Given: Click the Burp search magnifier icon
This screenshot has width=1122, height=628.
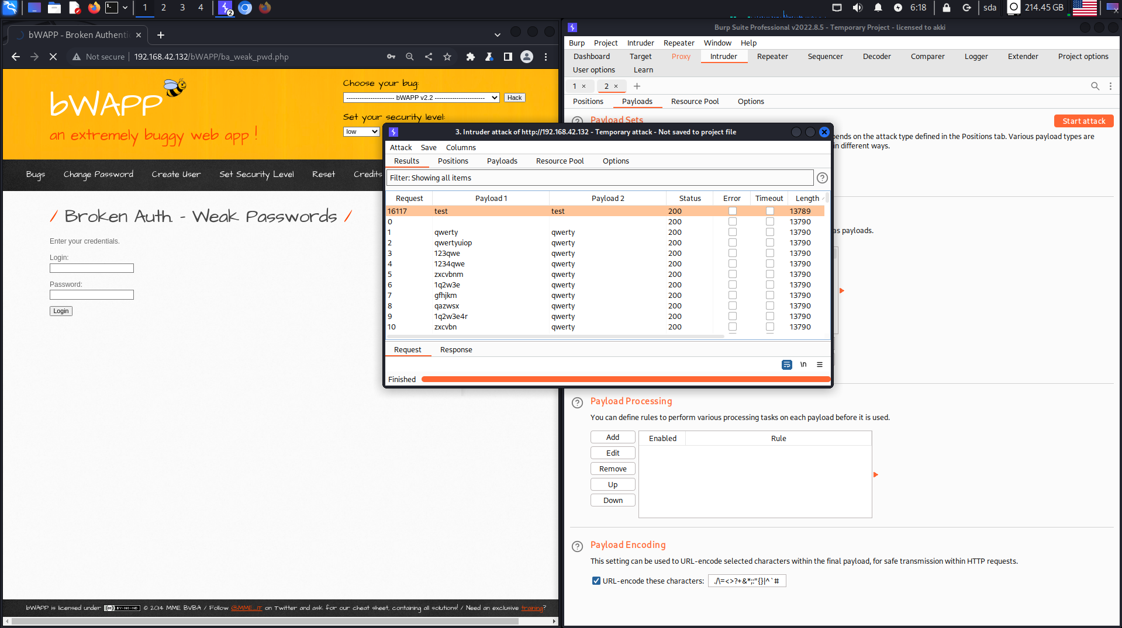Looking at the screenshot, I should [x=1095, y=86].
